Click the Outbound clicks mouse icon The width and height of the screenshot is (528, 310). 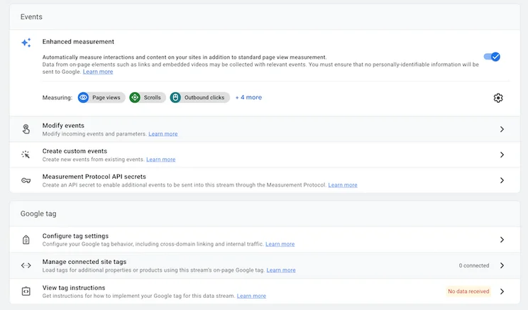[x=175, y=98]
